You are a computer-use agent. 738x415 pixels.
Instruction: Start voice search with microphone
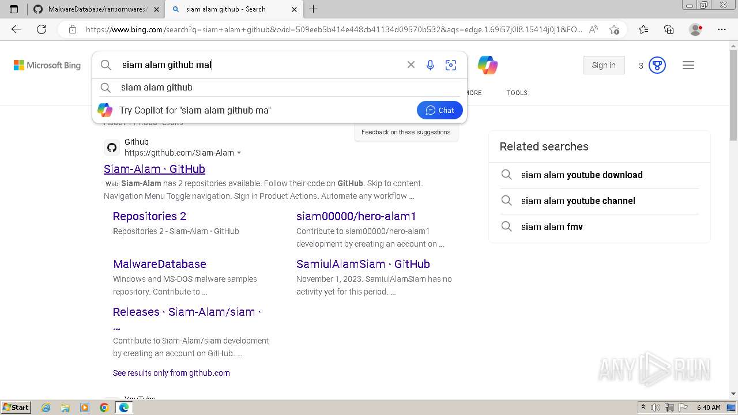(x=430, y=65)
